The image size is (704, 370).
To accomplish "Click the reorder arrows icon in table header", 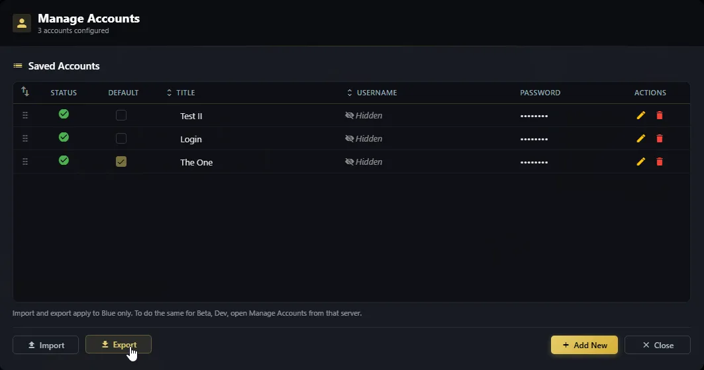I will tap(25, 91).
